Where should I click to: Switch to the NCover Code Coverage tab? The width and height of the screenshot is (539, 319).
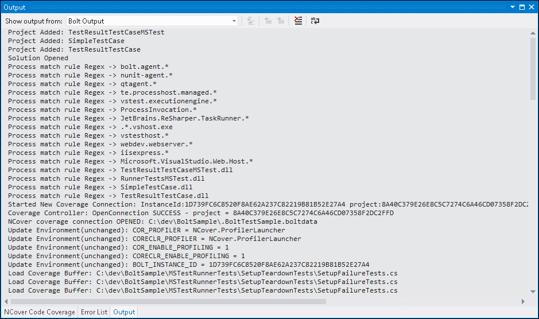[x=40, y=312]
